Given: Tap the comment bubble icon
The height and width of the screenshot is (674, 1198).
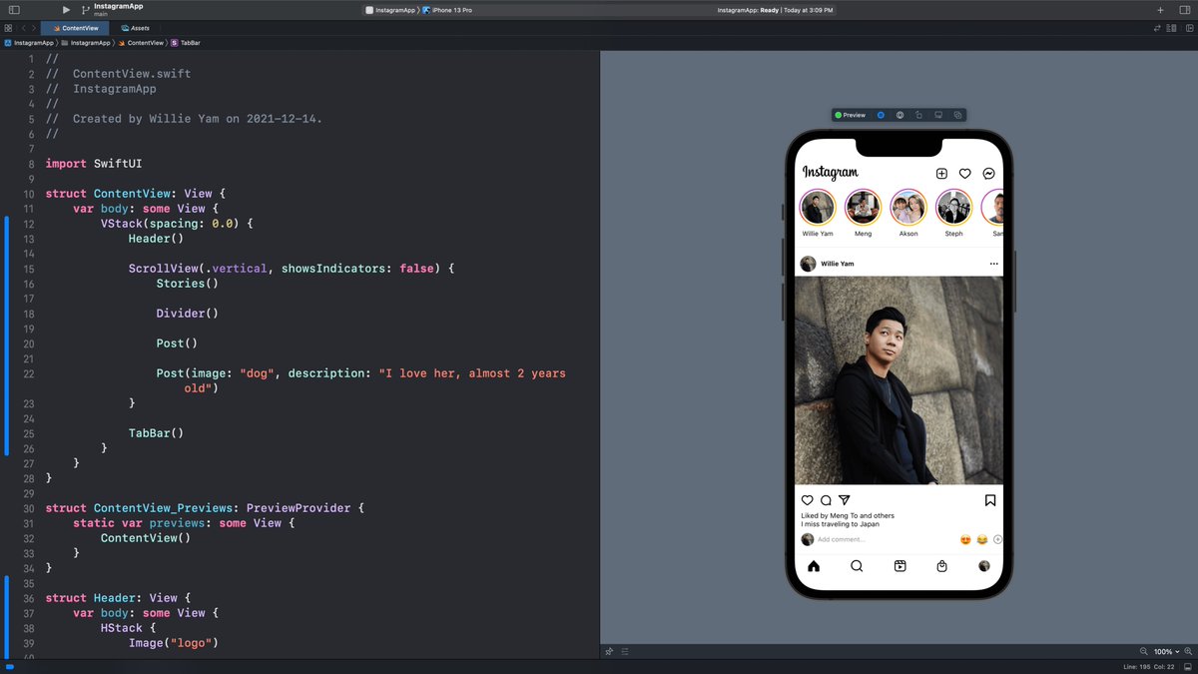Looking at the screenshot, I should pos(826,500).
